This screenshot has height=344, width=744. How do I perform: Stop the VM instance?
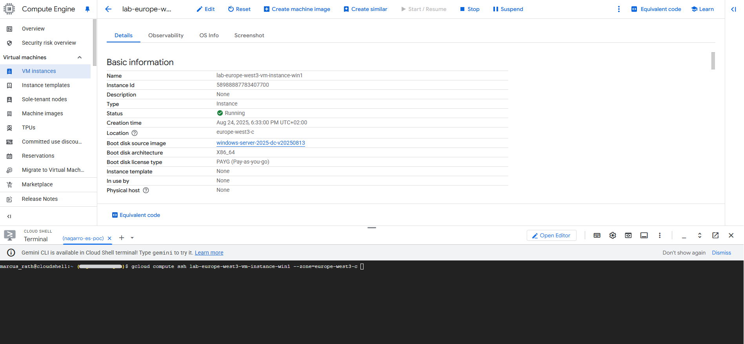click(x=469, y=9)
